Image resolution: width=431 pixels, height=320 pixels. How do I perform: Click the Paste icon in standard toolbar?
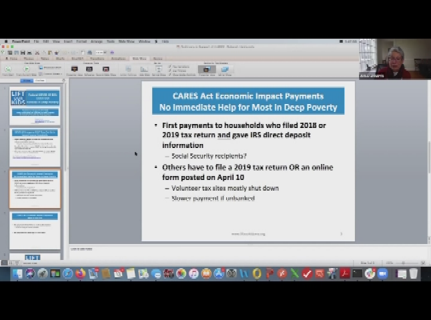tap(50, 53)
